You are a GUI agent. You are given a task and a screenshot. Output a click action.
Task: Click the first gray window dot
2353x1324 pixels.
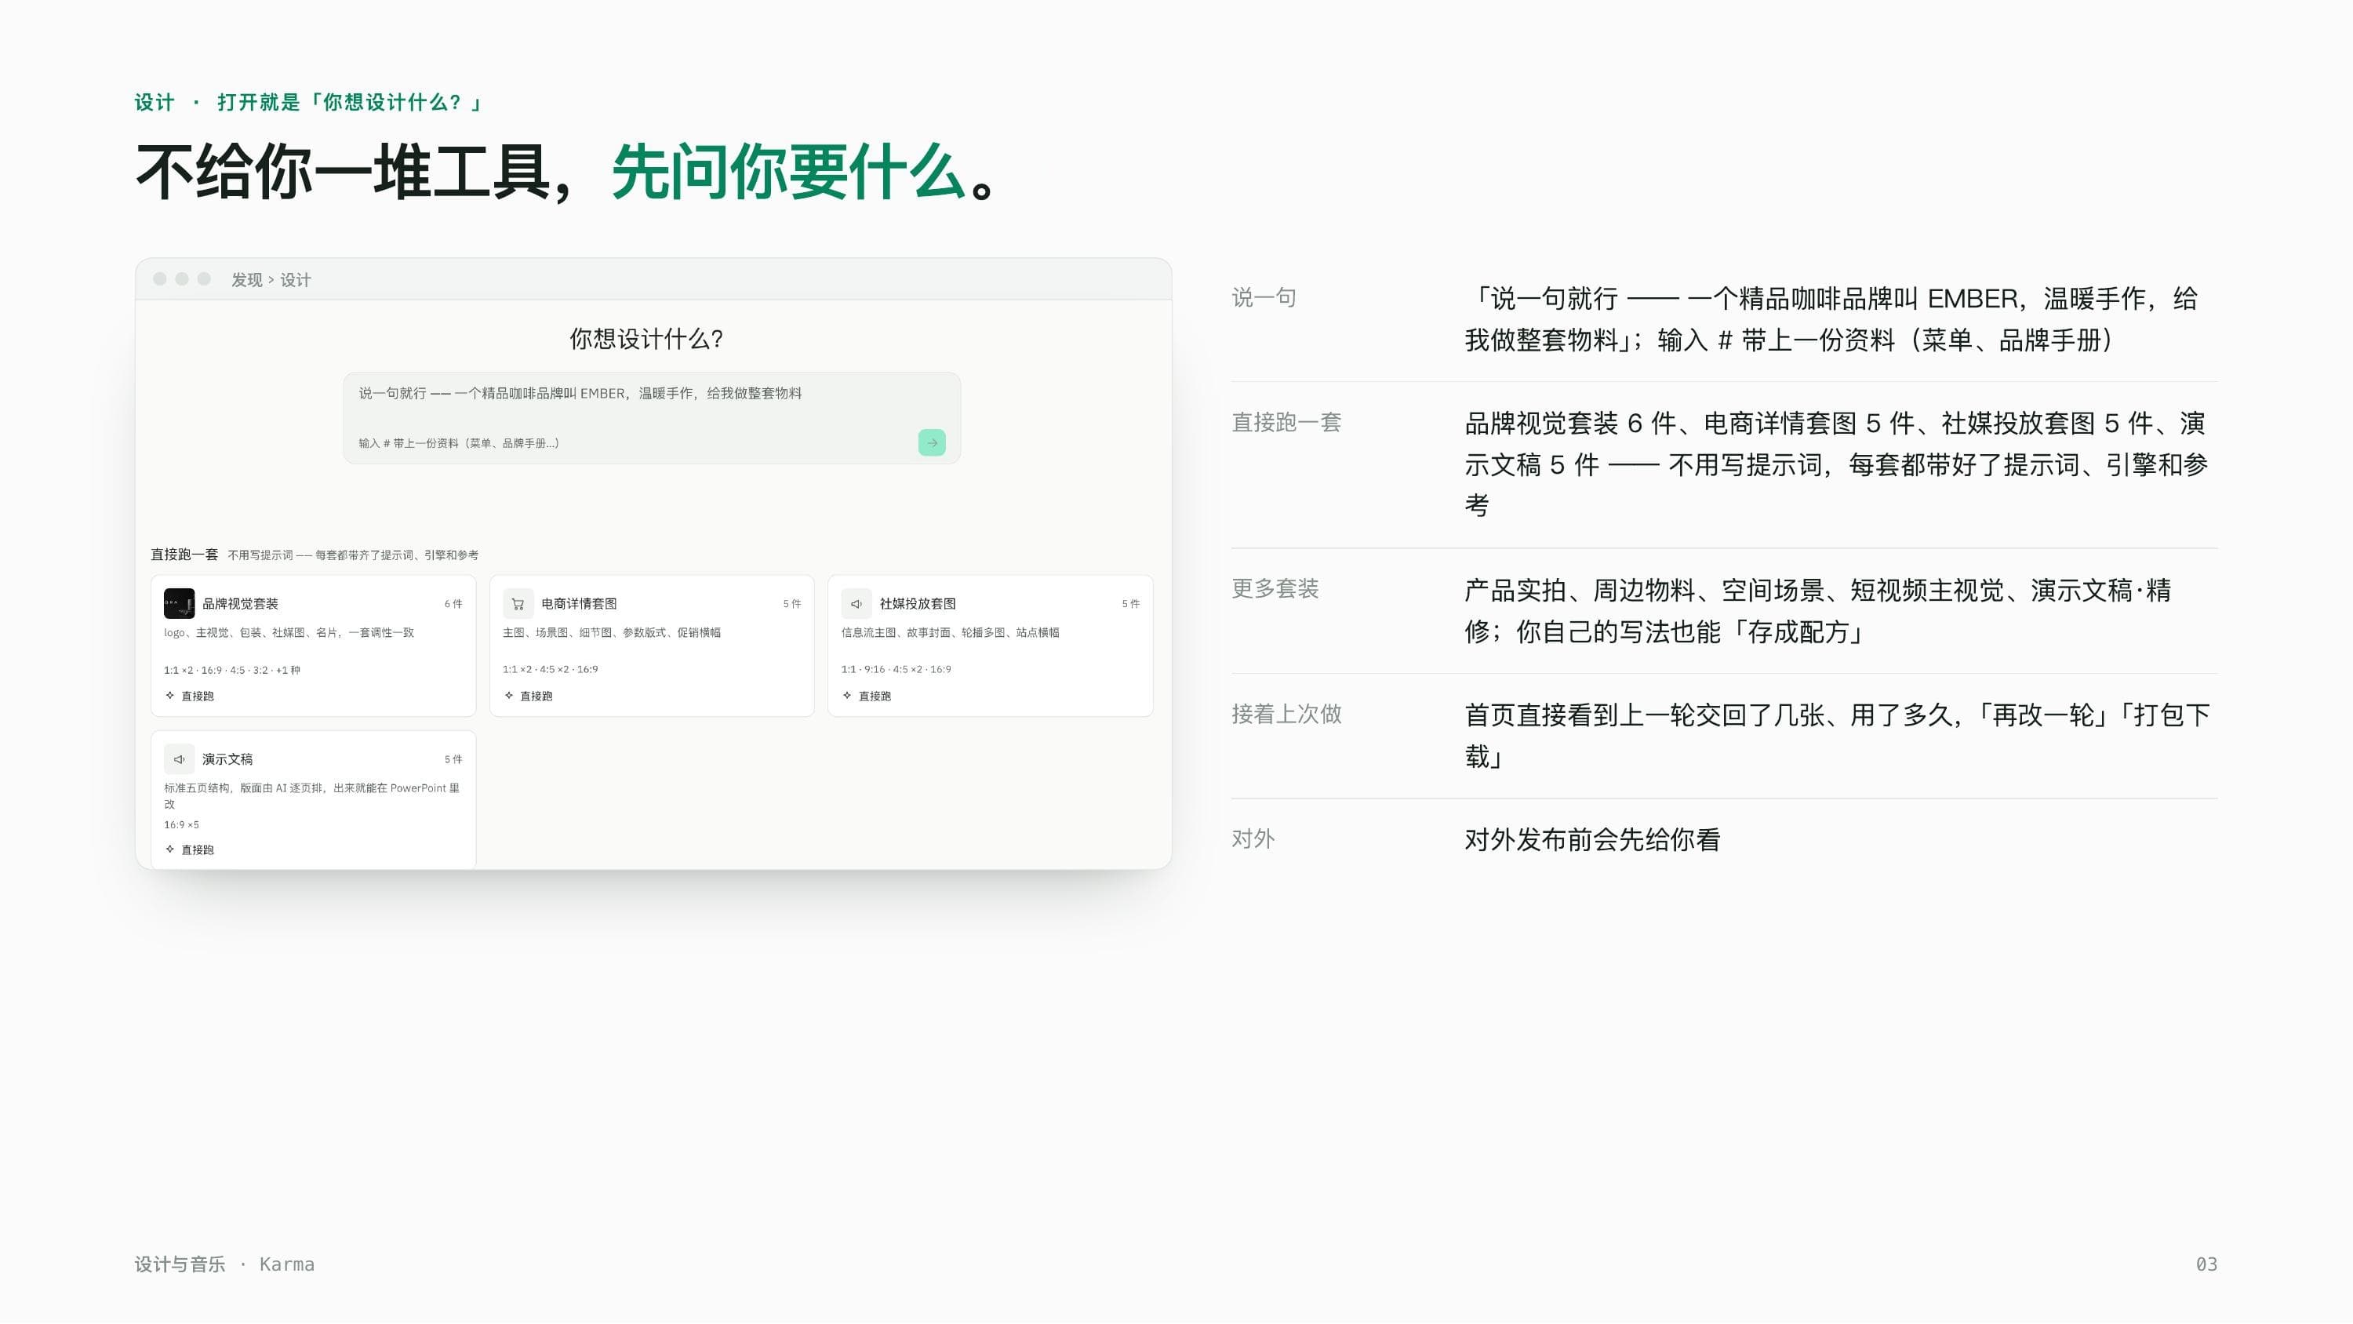tap(160, 278)
